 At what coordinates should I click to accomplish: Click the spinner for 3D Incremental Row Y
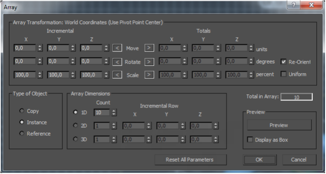(x=182, y=139)
